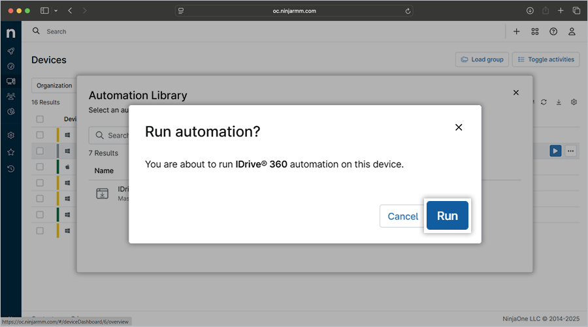588x327 pixels.
Task: Close the Run automation dialog with X
Action: coord(459,127)
